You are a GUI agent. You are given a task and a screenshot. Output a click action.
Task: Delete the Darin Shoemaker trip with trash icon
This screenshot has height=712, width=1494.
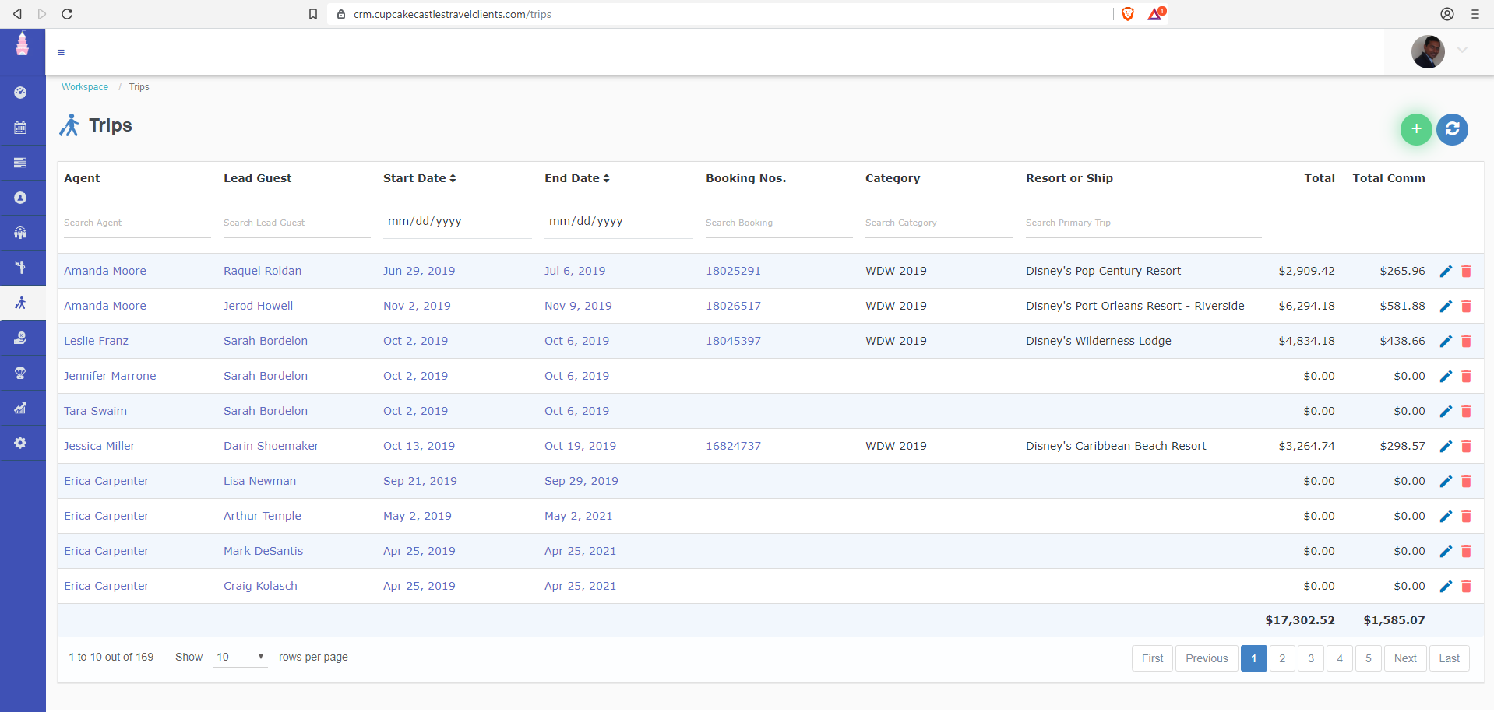point(1466,446)
